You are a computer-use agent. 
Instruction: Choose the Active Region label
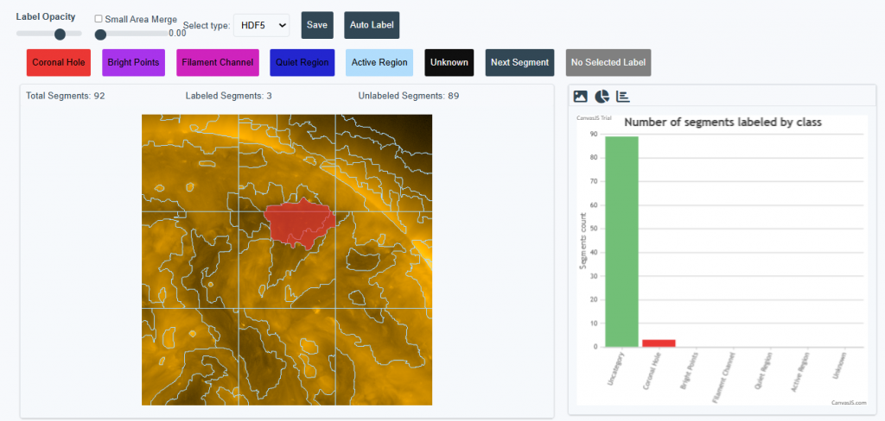pyautogui.click(x=379, y=62)
